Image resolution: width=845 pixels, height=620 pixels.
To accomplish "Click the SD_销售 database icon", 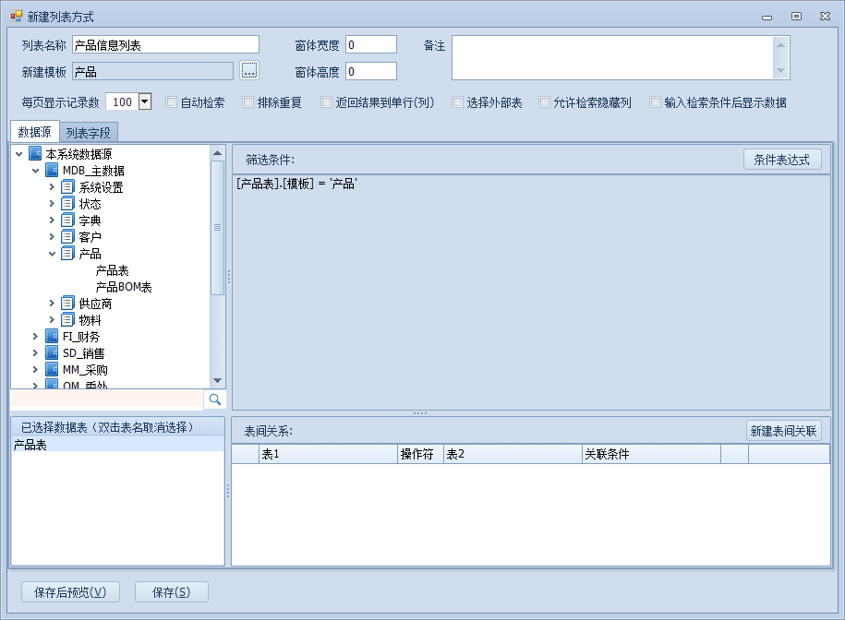I will (x=52, y=353).
